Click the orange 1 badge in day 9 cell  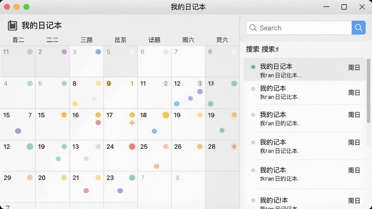(x=132, y=83)
